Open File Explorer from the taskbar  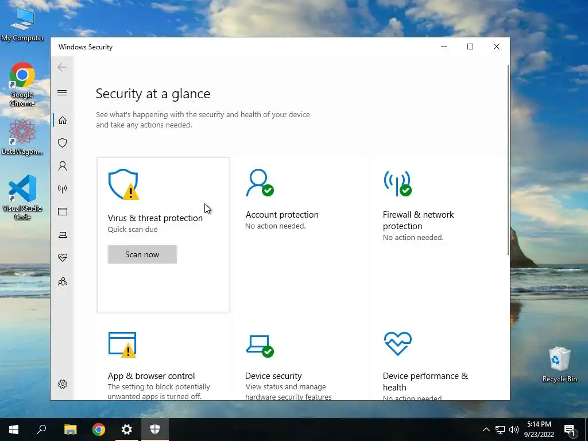pyautogui.click(x=70, y=430)
